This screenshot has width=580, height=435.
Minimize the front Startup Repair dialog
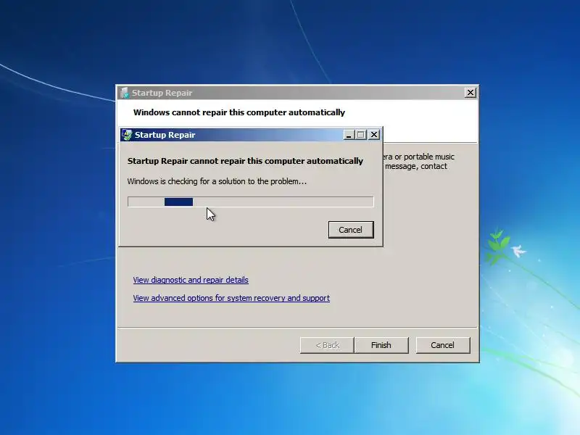(349, 135)
